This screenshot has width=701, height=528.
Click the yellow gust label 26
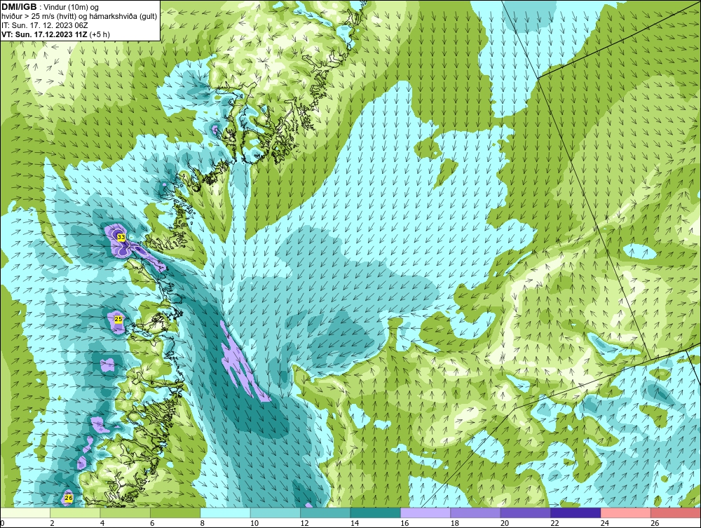69,498
